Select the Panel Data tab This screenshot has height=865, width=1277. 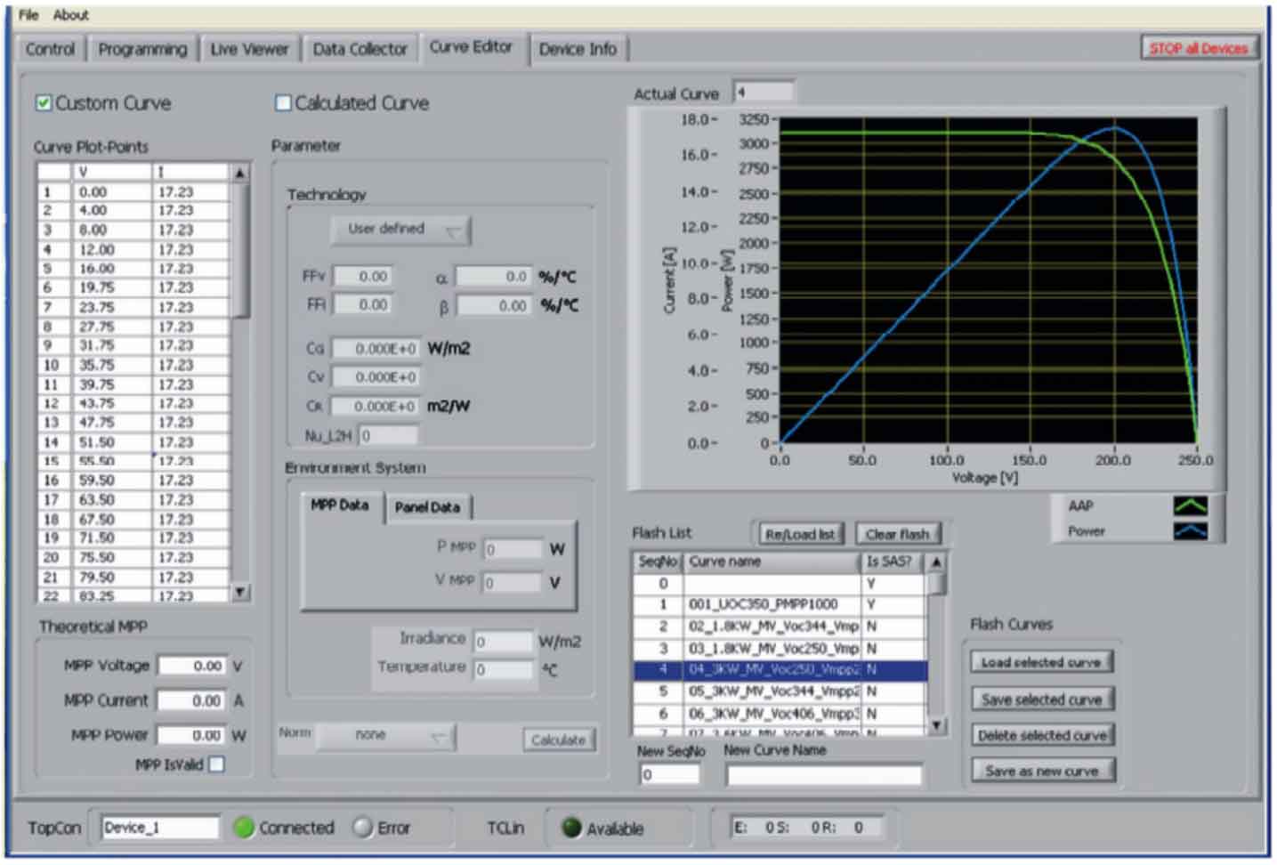[427, 507]
